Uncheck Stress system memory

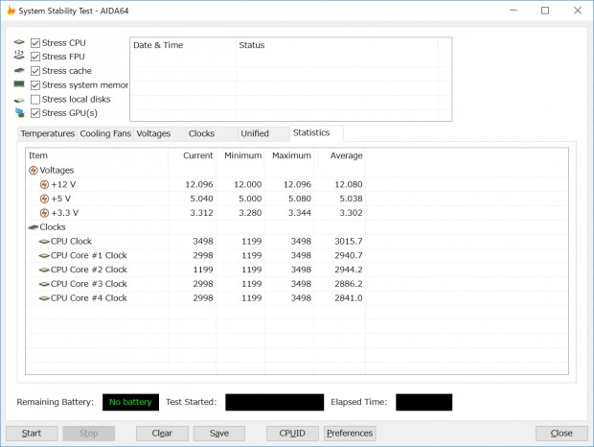(35, 85)
